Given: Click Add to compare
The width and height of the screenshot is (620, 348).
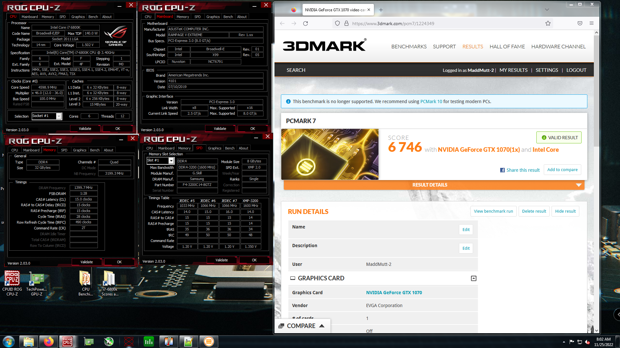Looking at the screenshot, I should point(563,170).
